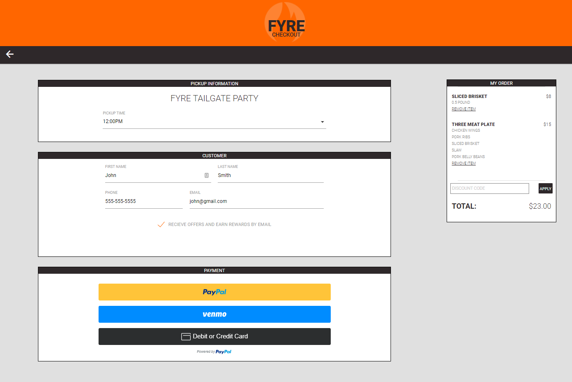The image size is (572, 382).
Task: Click the 0.5 POUND quantity text
Action: 461,102
